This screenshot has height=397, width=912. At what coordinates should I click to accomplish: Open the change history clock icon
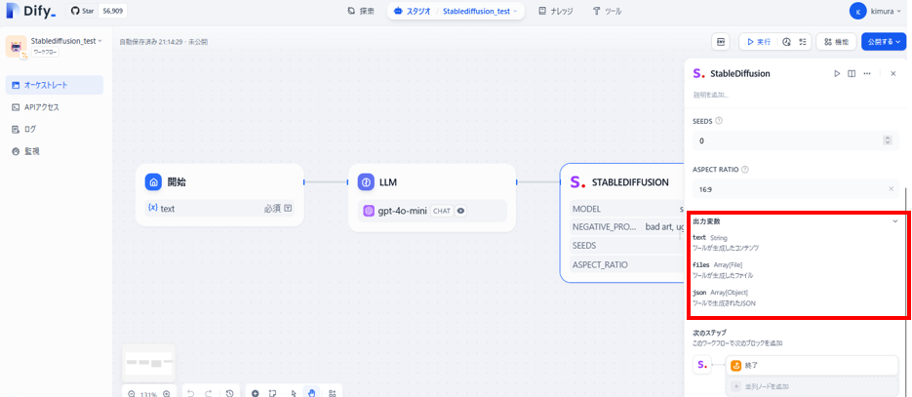[230, 394]
